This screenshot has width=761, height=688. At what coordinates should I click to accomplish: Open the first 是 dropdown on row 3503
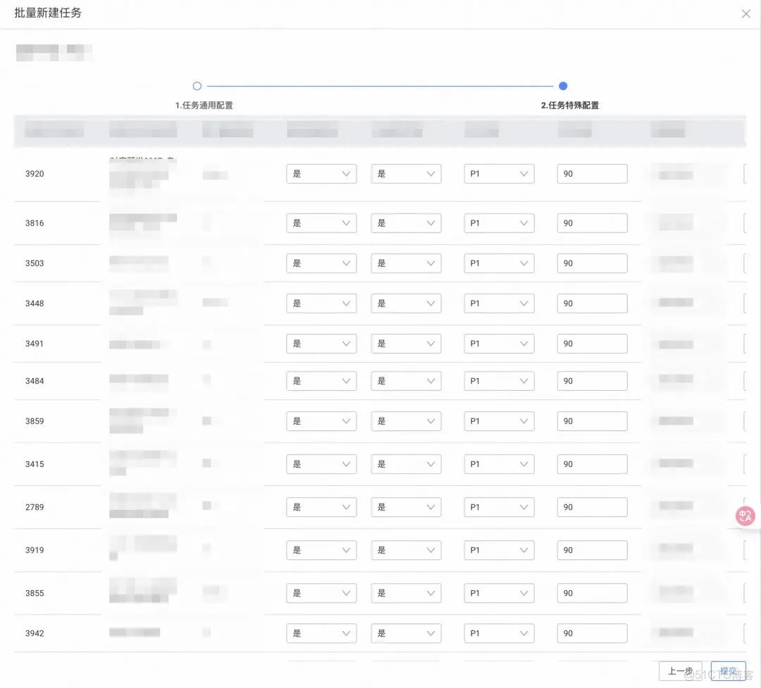tap(321, 263)
